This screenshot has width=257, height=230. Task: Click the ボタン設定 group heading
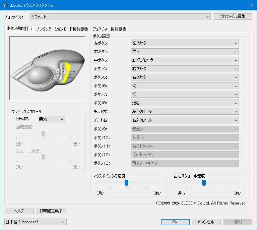(102, 36)
